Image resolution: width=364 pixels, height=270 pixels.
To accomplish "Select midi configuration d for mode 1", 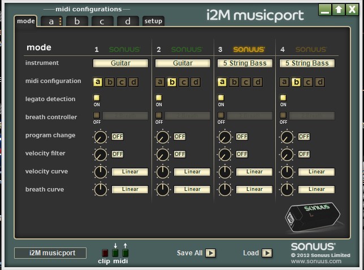I will (x=134, y=82).
